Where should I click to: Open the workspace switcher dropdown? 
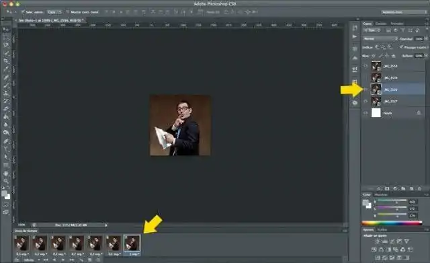[404, 12]
